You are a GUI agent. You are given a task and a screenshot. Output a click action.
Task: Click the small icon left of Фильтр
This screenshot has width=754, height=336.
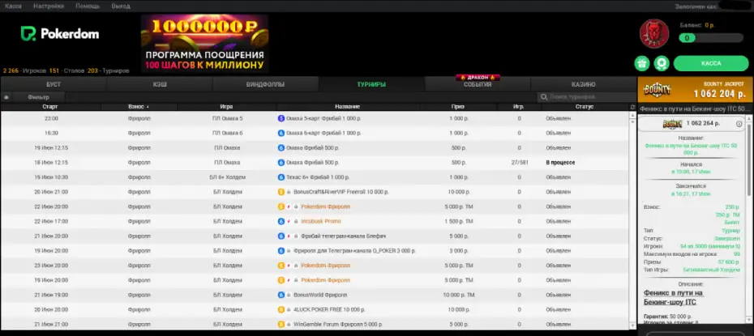click(6, 97)
